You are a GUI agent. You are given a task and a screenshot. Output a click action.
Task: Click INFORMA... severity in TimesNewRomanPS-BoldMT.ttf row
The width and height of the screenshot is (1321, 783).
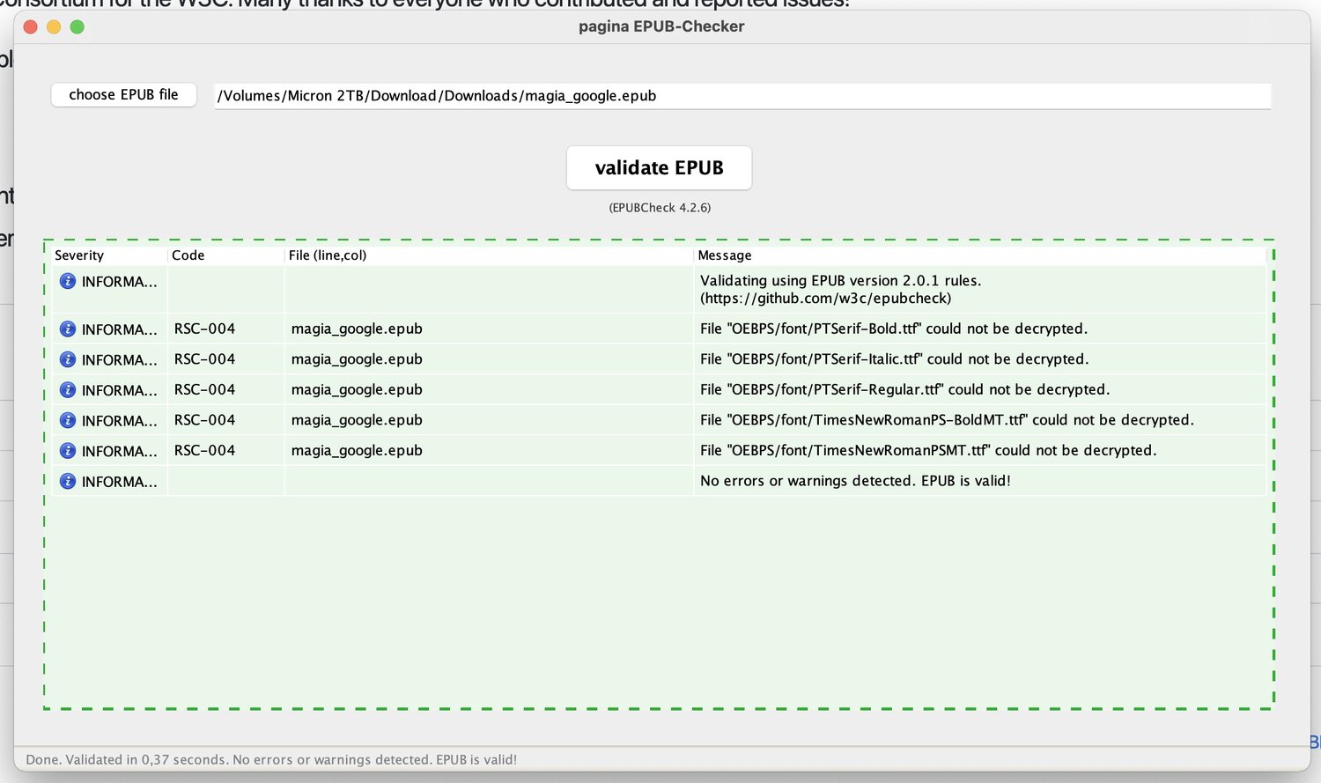pos(119,421)
